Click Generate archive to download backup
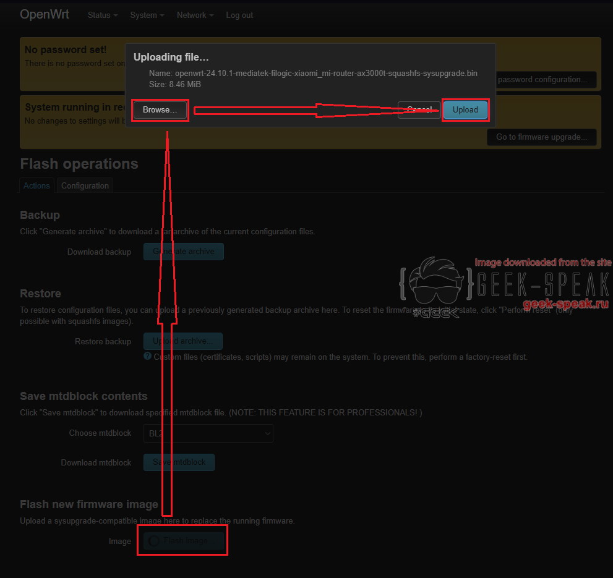 pos(183,252)
